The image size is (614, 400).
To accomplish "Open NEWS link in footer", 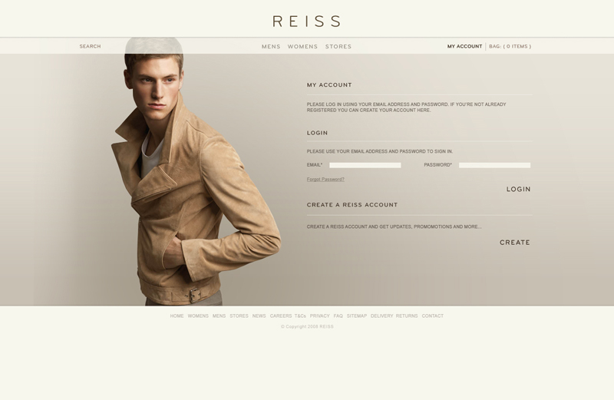I will tap(259, 316).
